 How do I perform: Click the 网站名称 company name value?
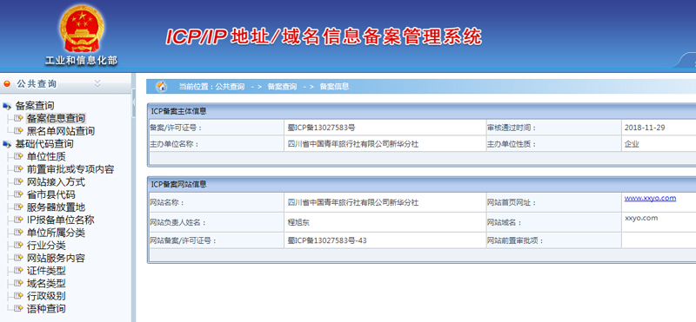[353, 202]
